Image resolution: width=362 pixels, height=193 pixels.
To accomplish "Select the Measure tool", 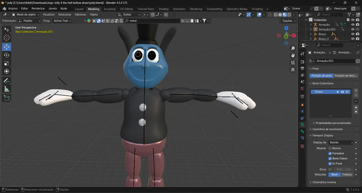I will 7,89.
